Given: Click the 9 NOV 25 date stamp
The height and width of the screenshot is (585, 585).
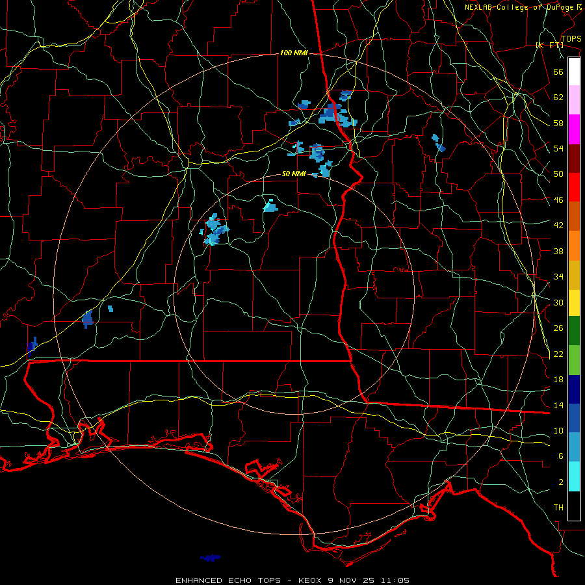Looking at the screenshot, I should tap(352, 580).
